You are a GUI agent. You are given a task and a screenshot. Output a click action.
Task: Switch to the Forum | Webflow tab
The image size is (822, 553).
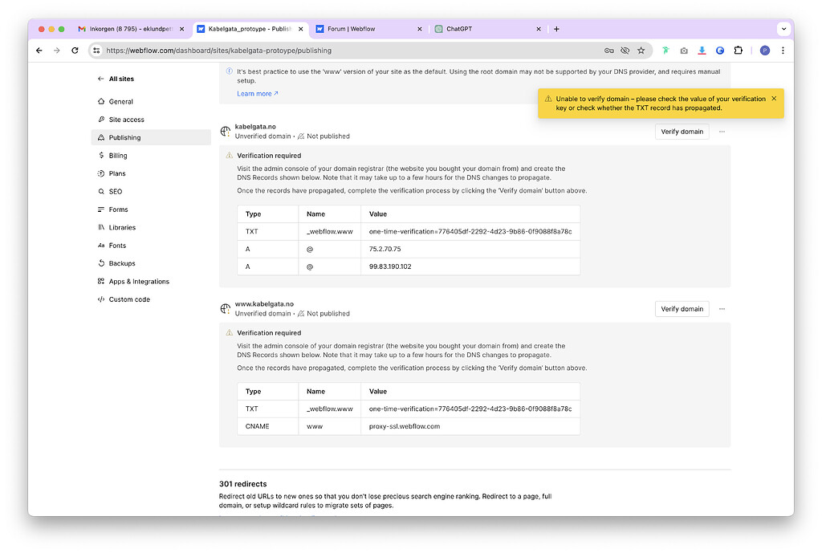(368, 29)
